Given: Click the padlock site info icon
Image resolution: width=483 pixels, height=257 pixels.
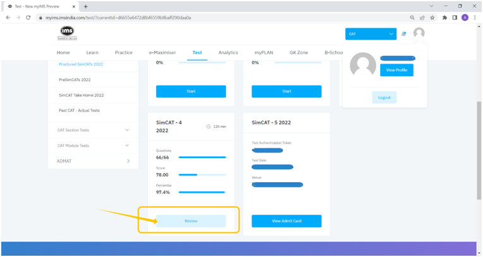Looking at the screenshot, I should (40, 18).
